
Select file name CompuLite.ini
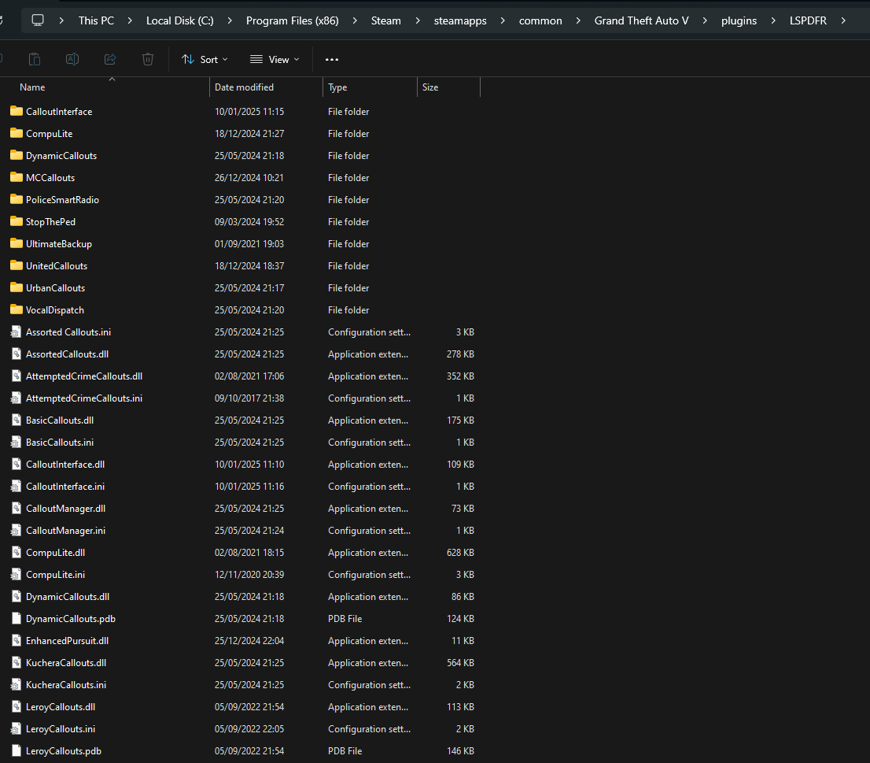[x=56, y=575]
